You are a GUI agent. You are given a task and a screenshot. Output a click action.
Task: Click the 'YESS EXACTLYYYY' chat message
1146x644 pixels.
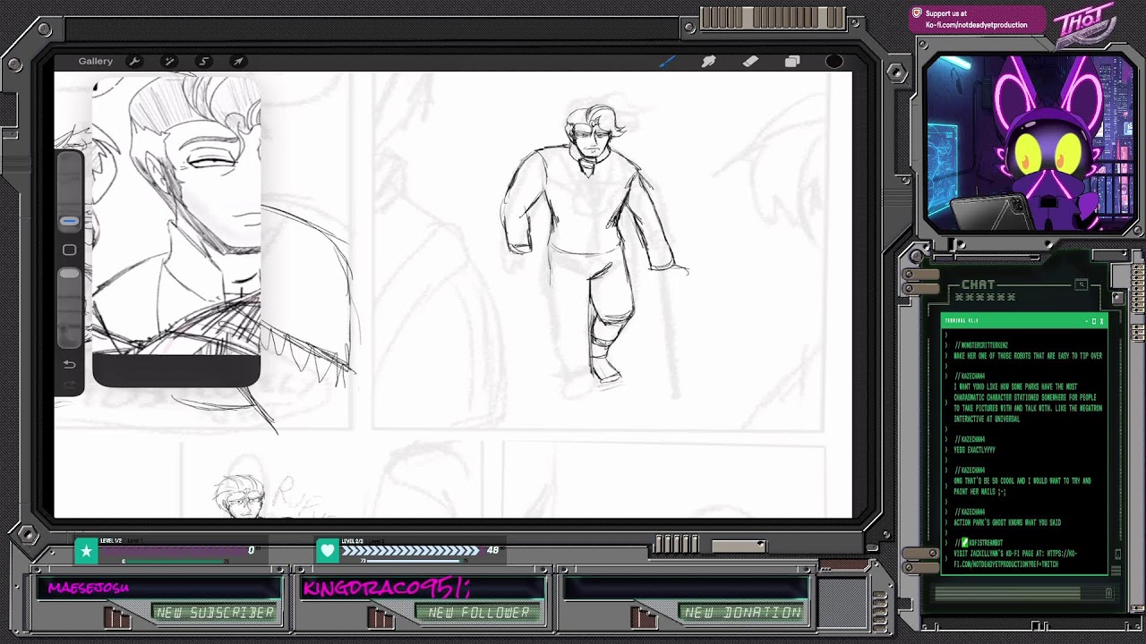click(x=974, y=450)
